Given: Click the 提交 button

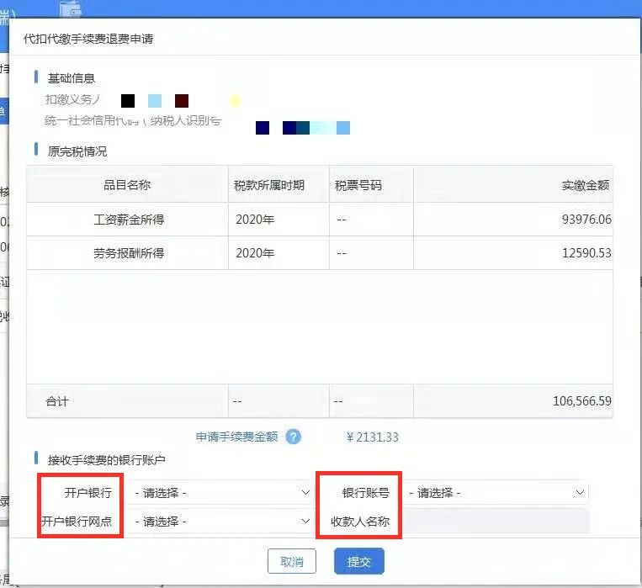Looking at the screenshot, I should 359,561.
